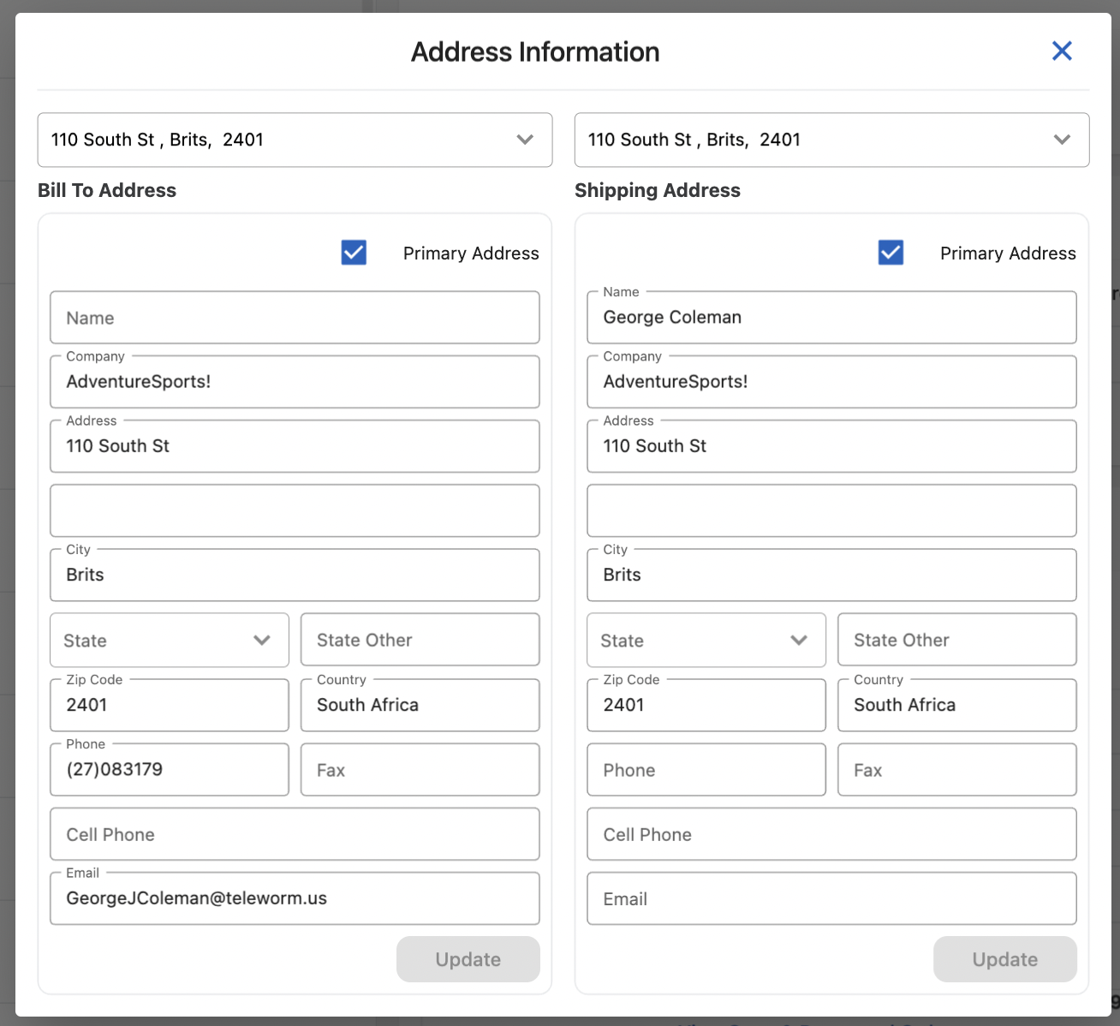
Task: Click the empty Name field in Bill To
Action: pos(295,318)
